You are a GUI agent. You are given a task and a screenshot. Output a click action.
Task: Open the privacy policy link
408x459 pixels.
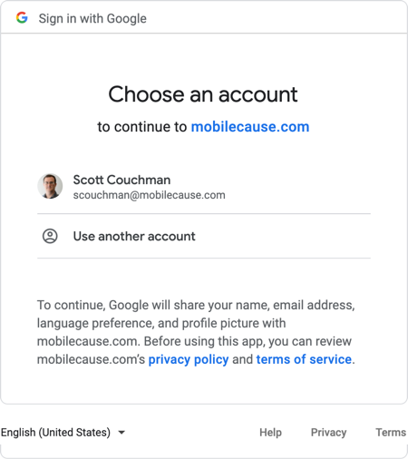(x=189, y=359)
